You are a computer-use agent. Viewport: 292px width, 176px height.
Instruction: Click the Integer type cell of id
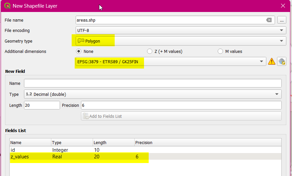tap(60, 150)
